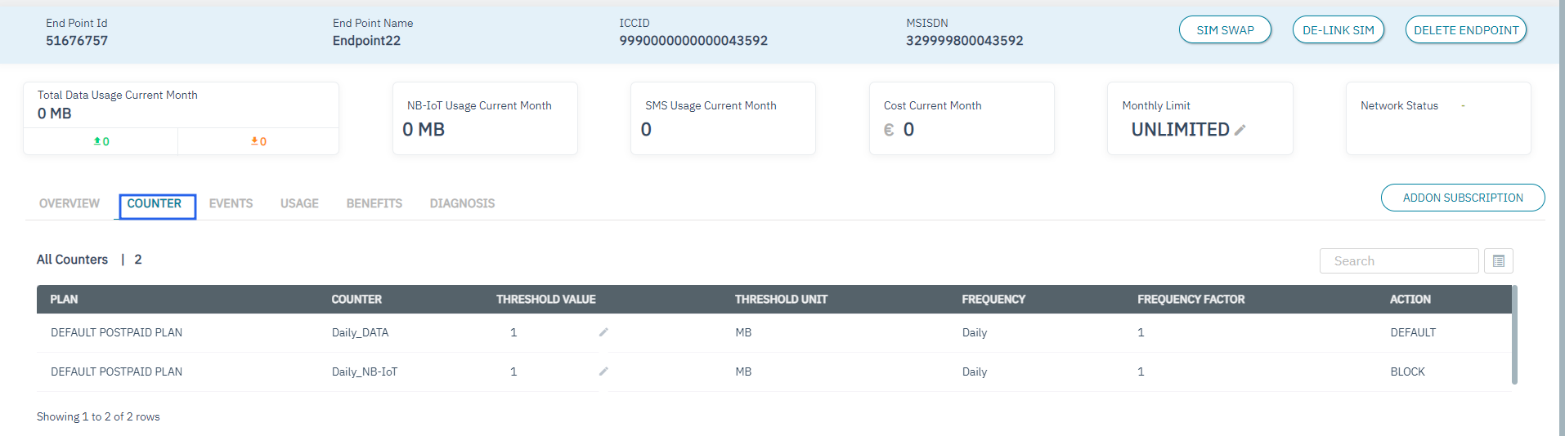Focus the counters Search field
The image size is (1565, 436).
pyautogui.click(x=1398, y=261)
